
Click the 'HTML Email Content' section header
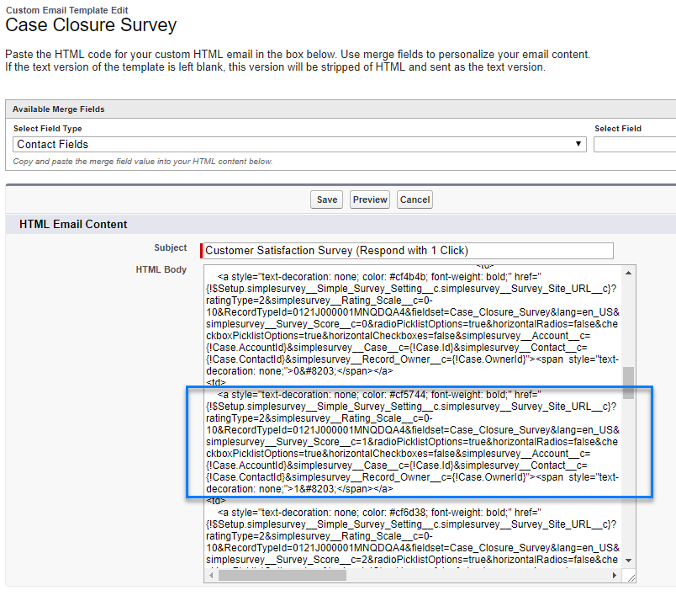[x=73, y=224]
